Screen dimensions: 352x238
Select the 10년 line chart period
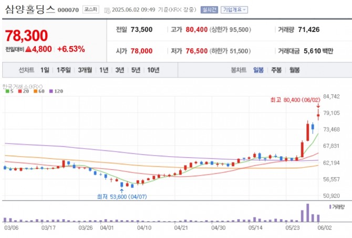[x=153, y=70]
